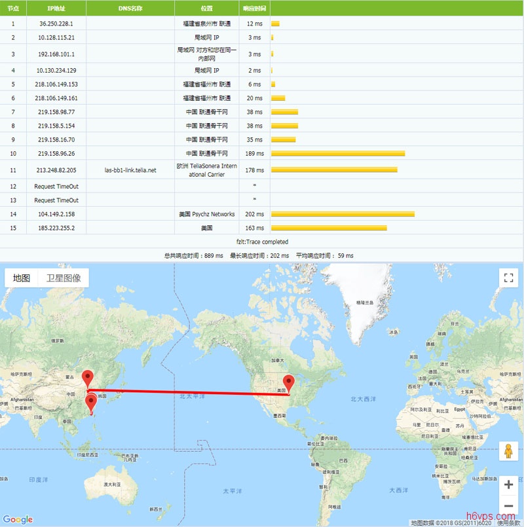Click location 美国 Psychz Networks
This screenshot has width=524, height=527.
(206, 214)
